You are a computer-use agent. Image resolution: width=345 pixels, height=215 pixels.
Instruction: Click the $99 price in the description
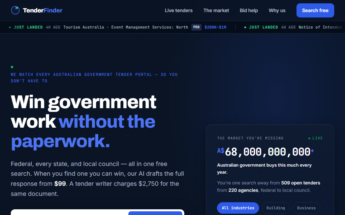60,184
